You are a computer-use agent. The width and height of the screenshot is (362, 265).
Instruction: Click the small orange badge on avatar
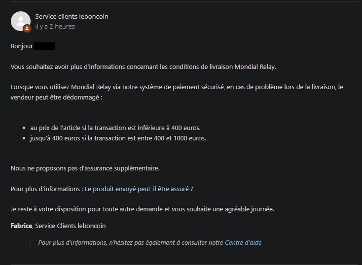(27, 29)
